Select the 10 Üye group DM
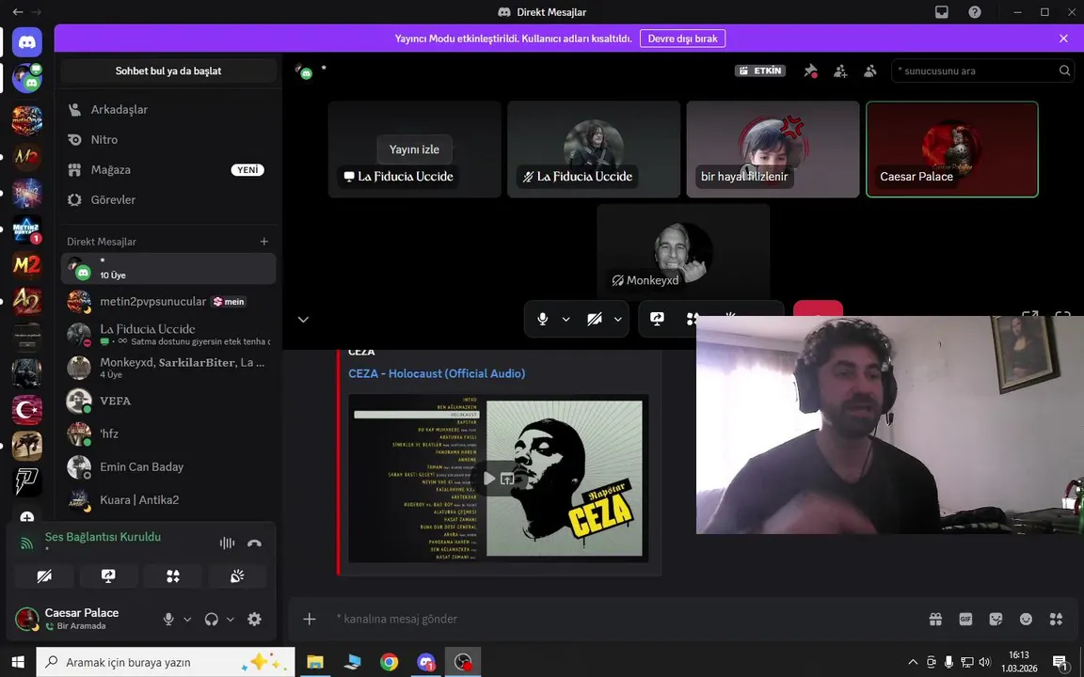The width and height of the screenshot is (1084, 677). (x=168, y=268)
